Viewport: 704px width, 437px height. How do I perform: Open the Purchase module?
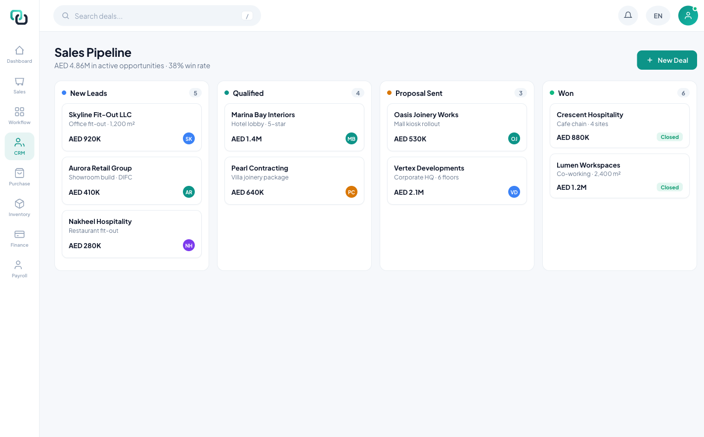tap(19, 177)
